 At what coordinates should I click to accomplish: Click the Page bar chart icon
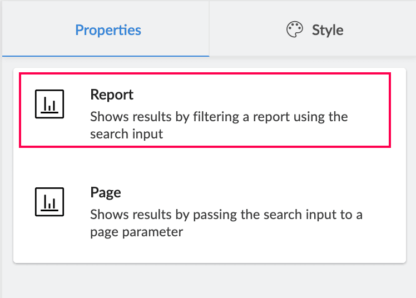[49, 202]
